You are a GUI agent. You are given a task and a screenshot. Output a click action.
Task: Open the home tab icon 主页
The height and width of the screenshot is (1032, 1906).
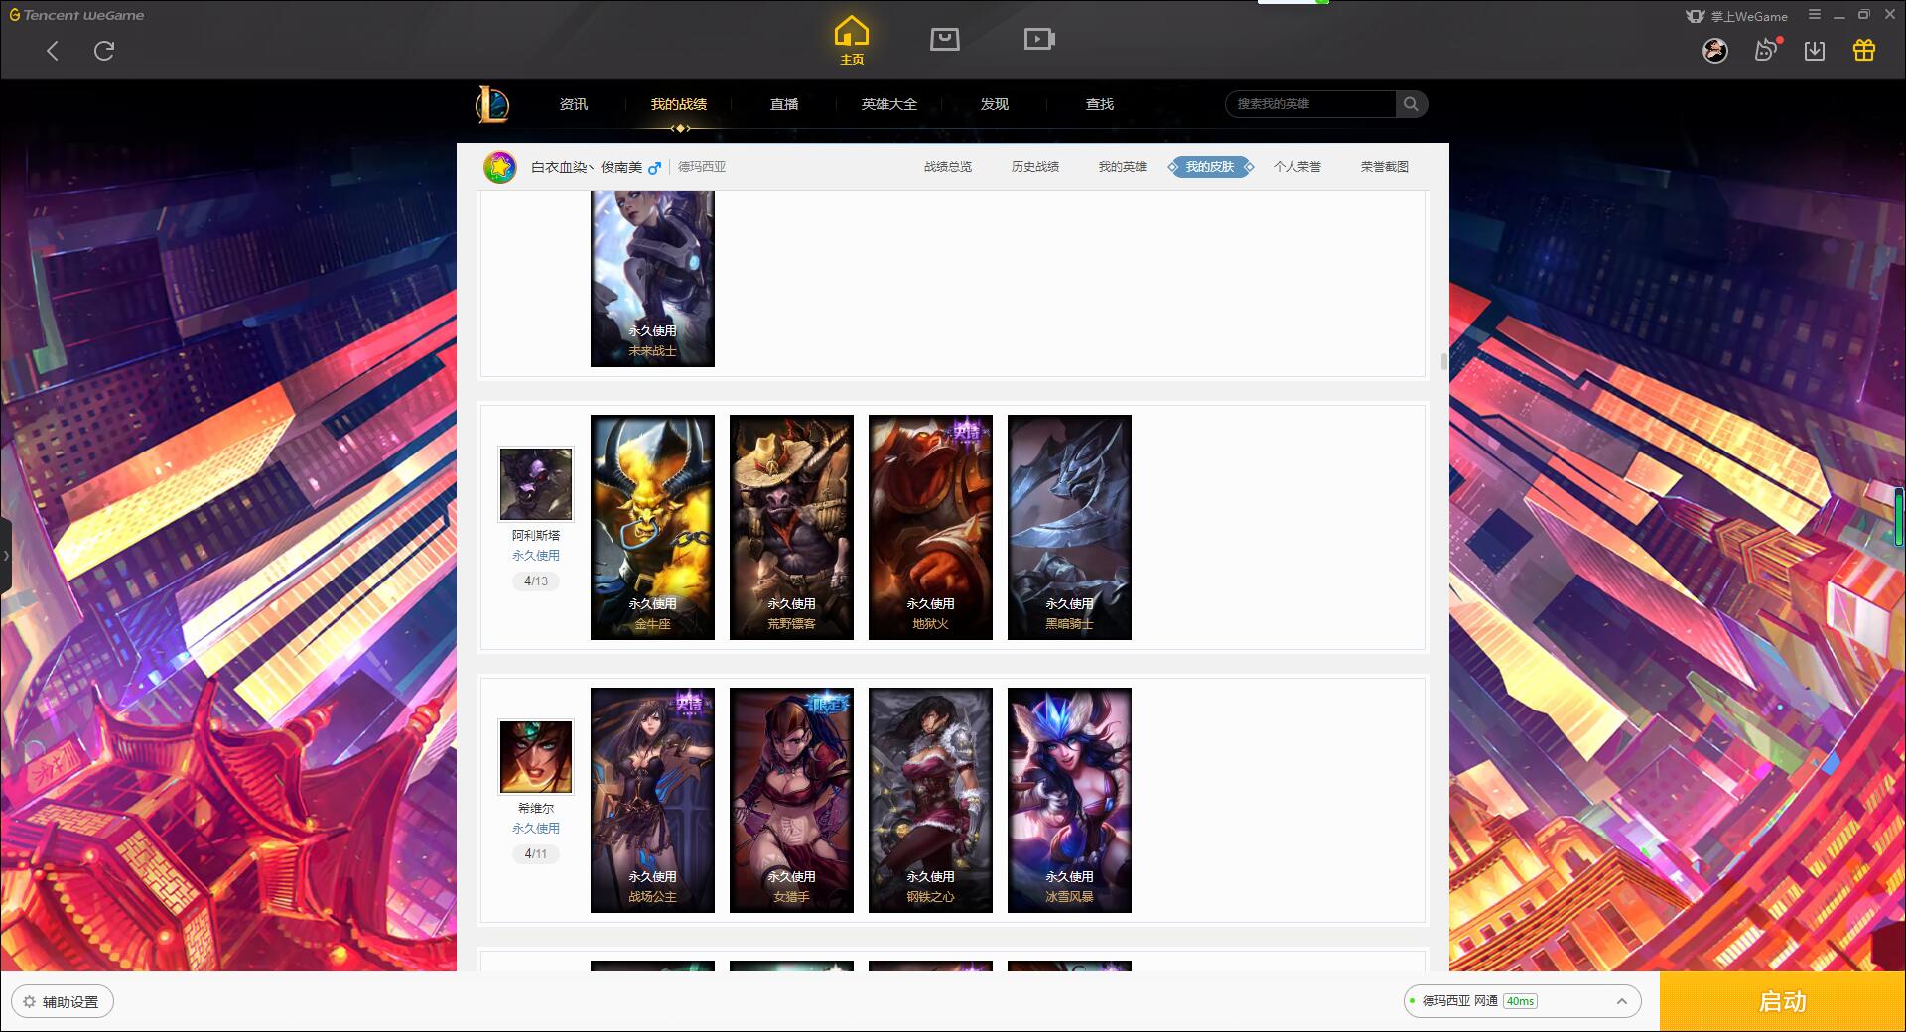coord(852,41)
